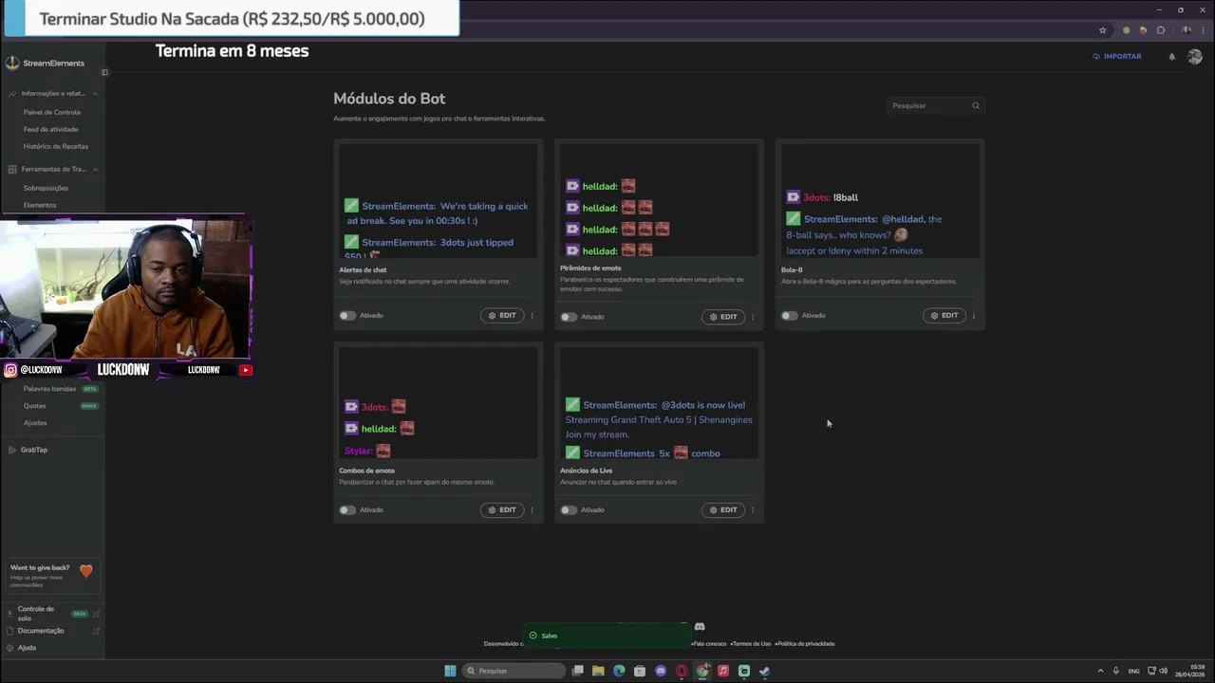Open the notifications bell
Viewport: 1215px width, 683px height.
tap(1171, 56)
